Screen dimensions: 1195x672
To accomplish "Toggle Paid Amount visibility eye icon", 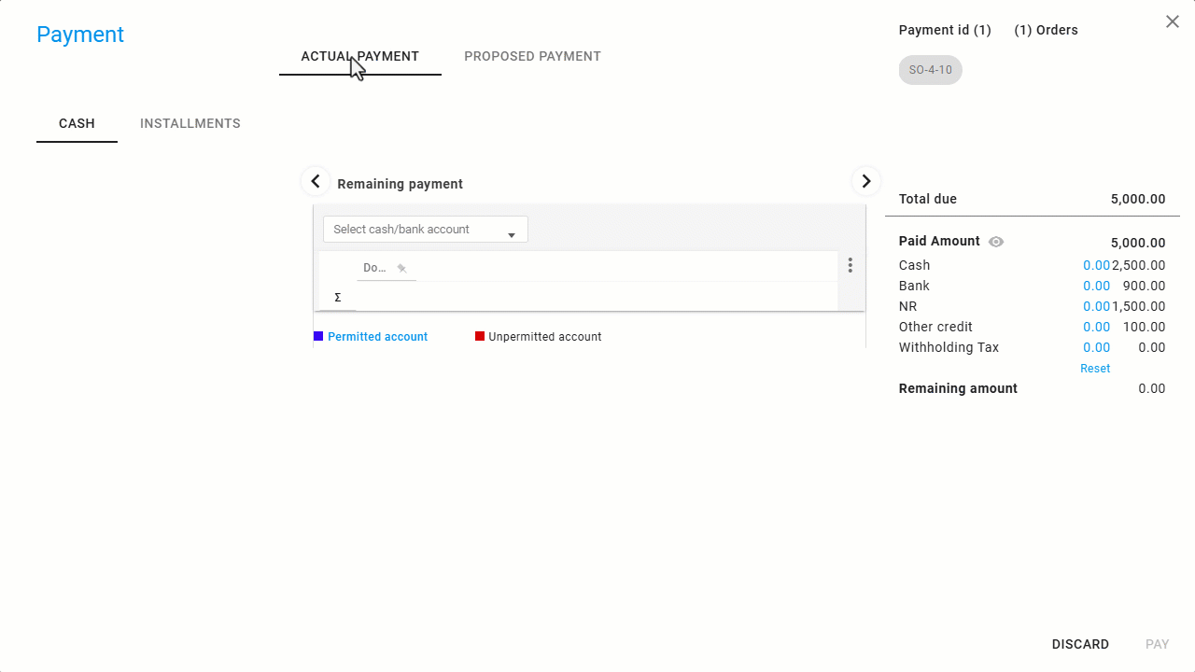I will 996,242.
